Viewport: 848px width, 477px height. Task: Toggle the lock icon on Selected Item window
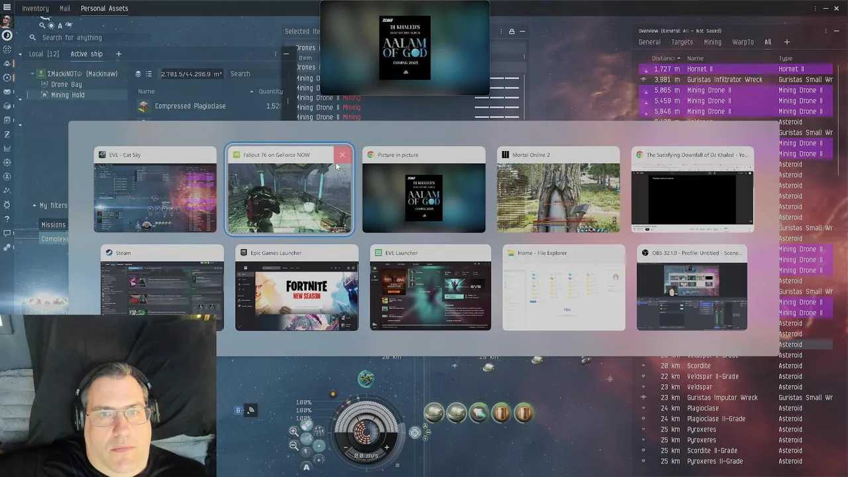(511, 31)
